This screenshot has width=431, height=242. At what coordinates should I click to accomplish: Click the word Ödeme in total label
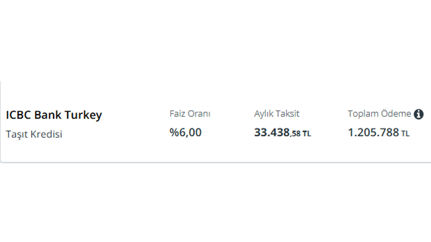click(x=396, y=114)
